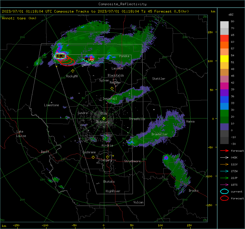Pick the light gray 70-80 dBZ swatch

coord(224,25)
